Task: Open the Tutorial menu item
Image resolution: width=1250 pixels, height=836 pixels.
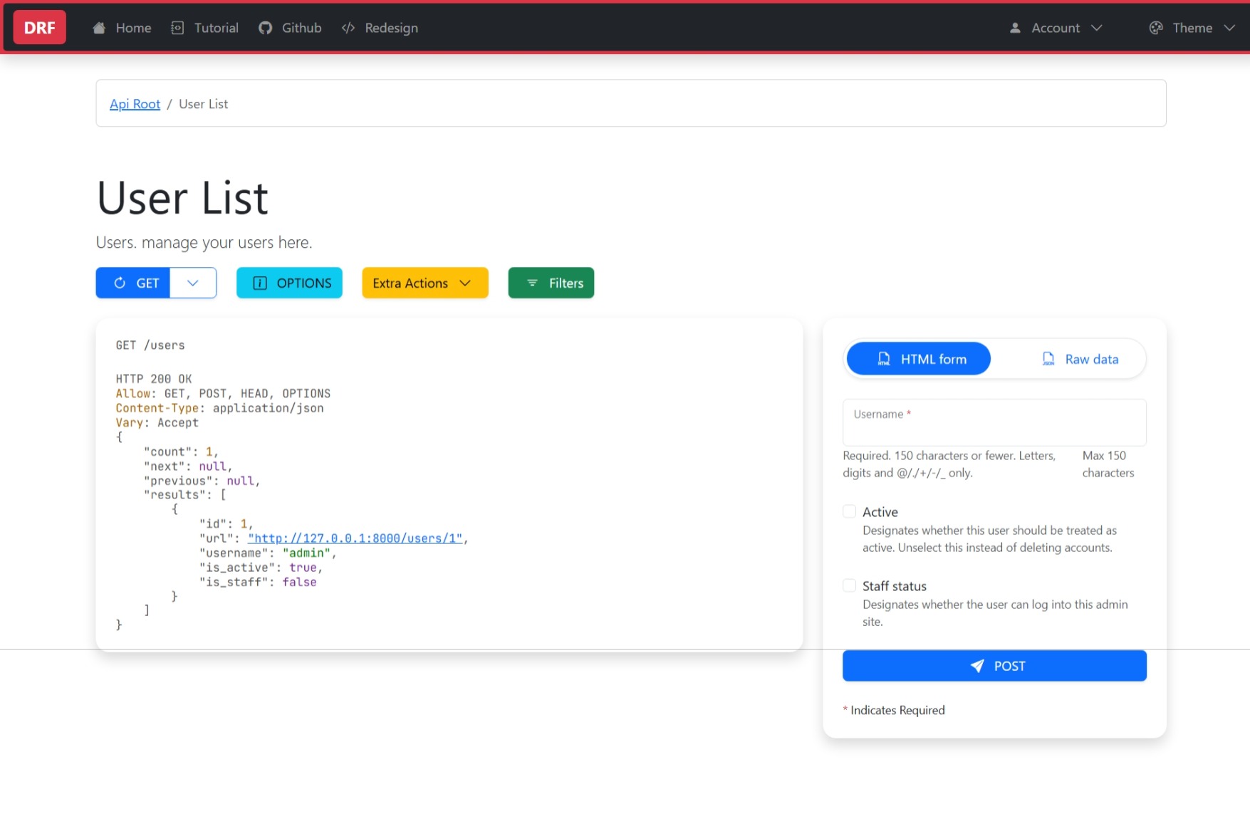Action: (x=216, y=27)
